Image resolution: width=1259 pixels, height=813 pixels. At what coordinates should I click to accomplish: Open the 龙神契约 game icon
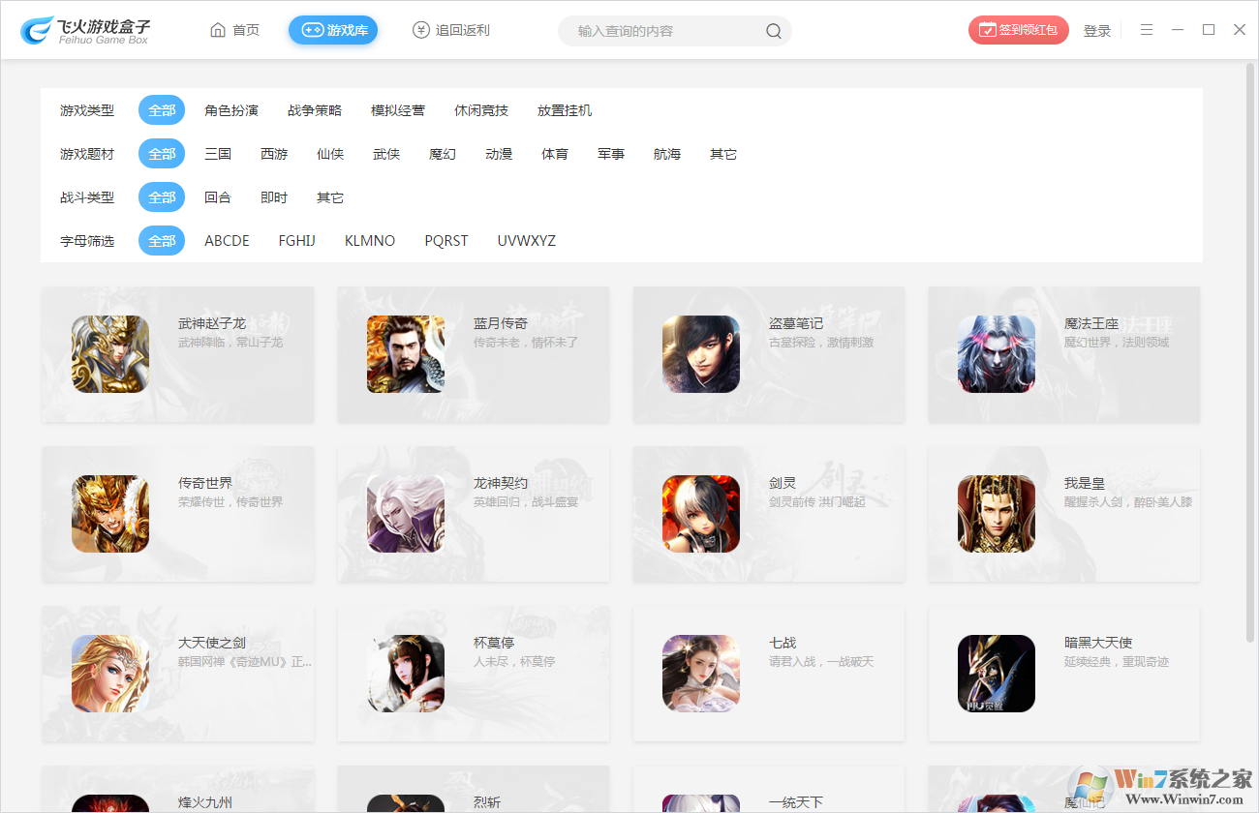coord(406,514)
